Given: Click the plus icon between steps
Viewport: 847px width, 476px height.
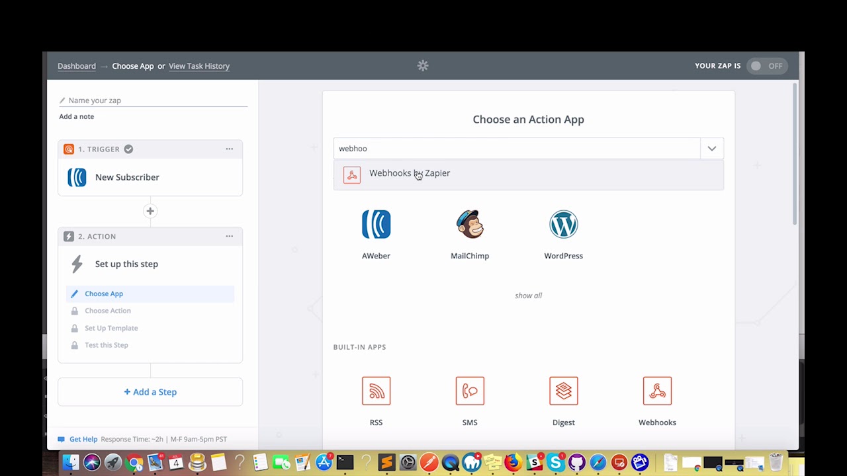Looking at the screenshot, I should 150,211.
